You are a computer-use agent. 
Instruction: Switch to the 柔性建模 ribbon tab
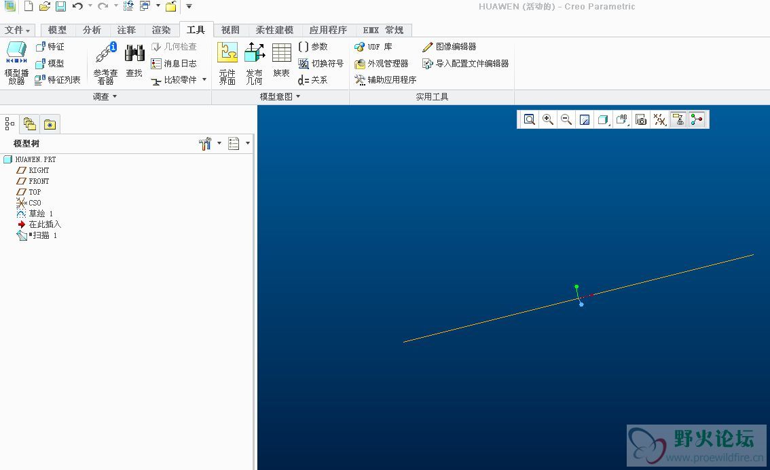[x=274, y=30]
